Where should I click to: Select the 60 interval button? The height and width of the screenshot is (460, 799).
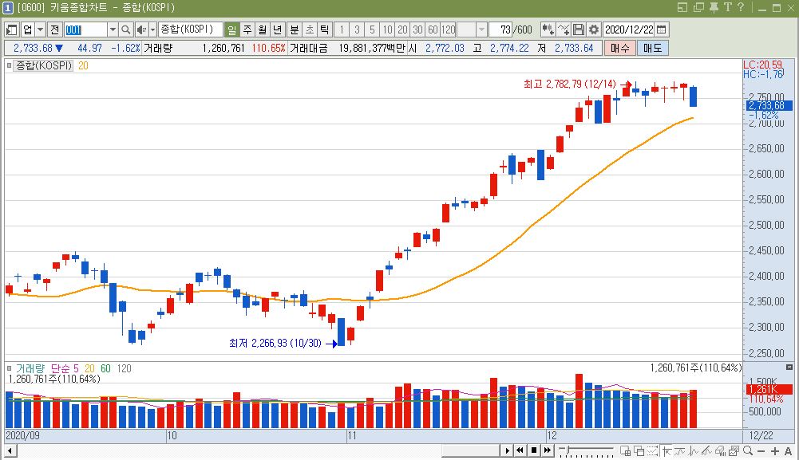tap(433, 29)
